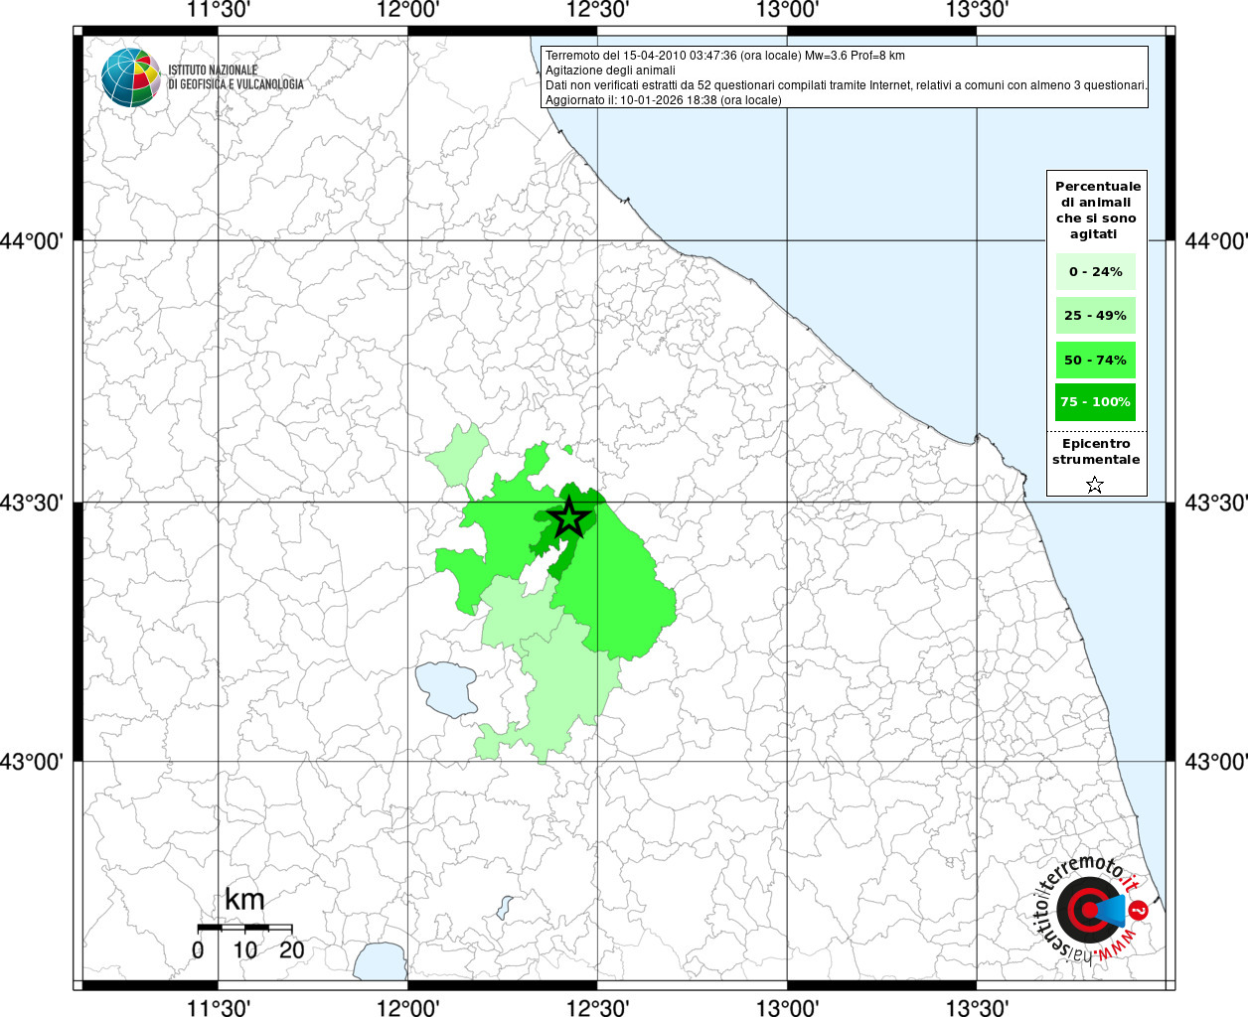Select the lake at the bottom map edge

tap(380, 961)
